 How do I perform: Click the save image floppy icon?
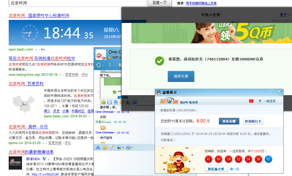pyautogui.click(x=109, y=102)
